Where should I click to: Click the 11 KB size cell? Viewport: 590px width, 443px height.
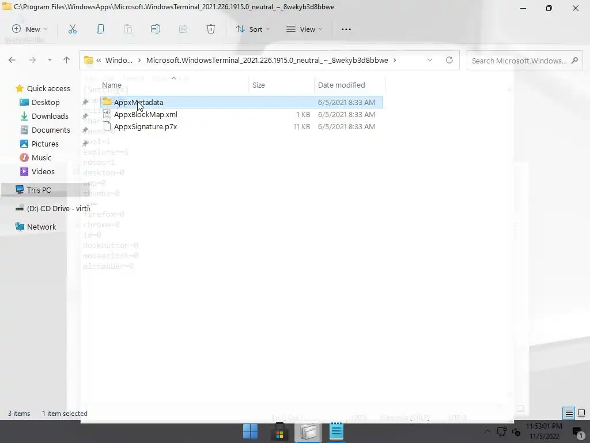click(302, 126)
